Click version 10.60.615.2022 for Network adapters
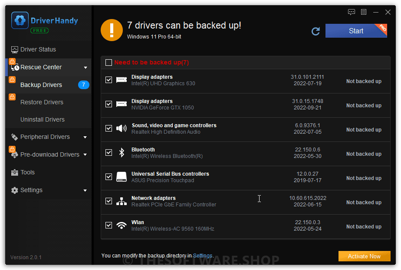The width and height of the screenshot is (401, 270). pos(307,198)
